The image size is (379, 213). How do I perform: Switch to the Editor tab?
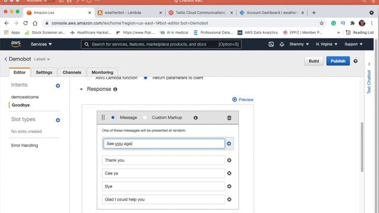pyautogui.click(x=20, y=72)
